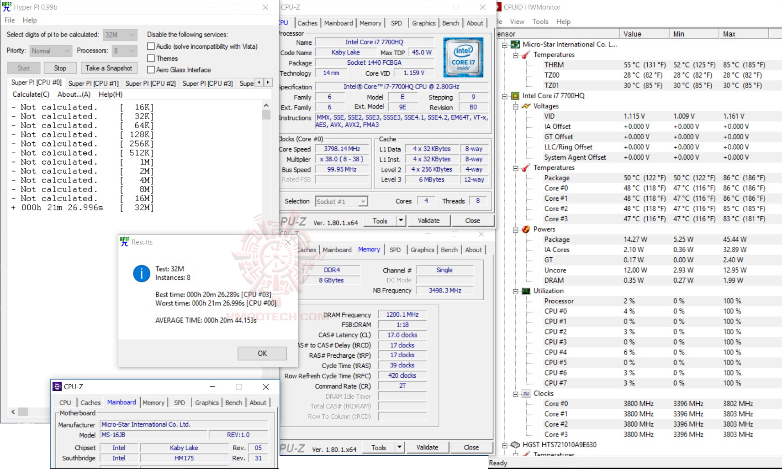
Task: Open the Tools menu in HWMonitor
Action: point(540,21)
